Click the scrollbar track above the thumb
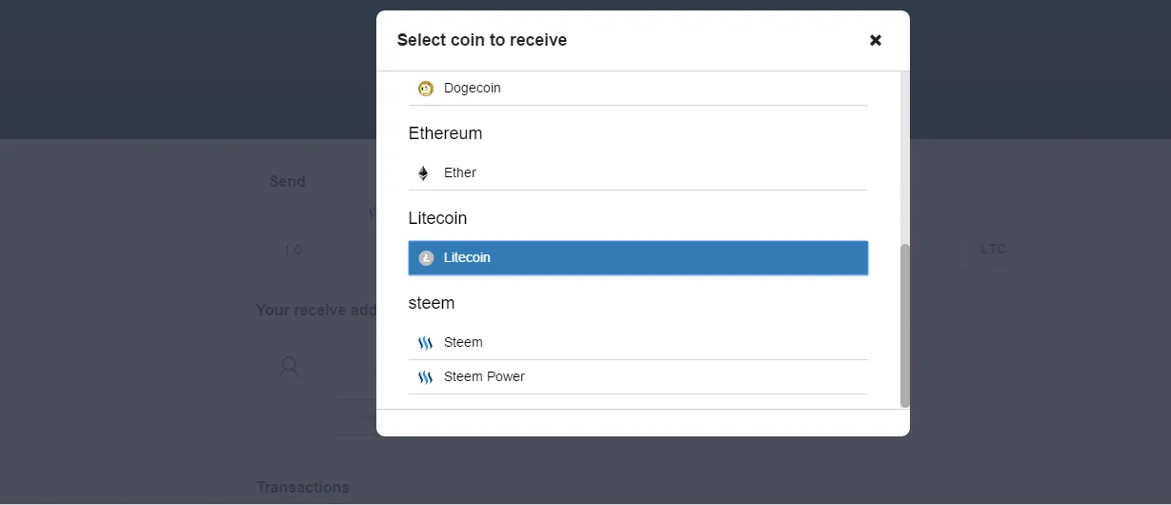Viewport: 1171px width, 505px height. (904, 157)
